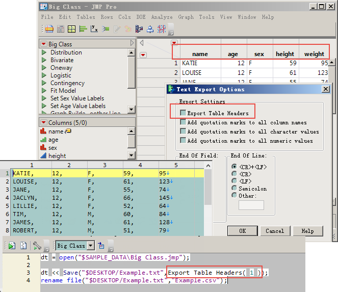Open the Columns (5/0) red triangle menu
This screenshot has width=338, height=292.
pyautogui.click(x=44, y=123)
